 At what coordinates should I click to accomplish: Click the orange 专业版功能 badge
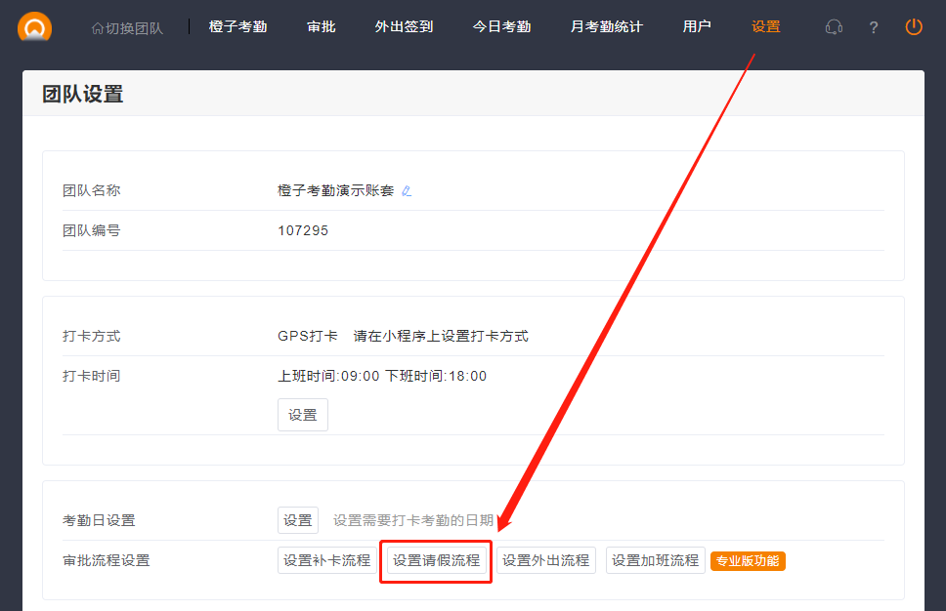click(x=748, y=561)
